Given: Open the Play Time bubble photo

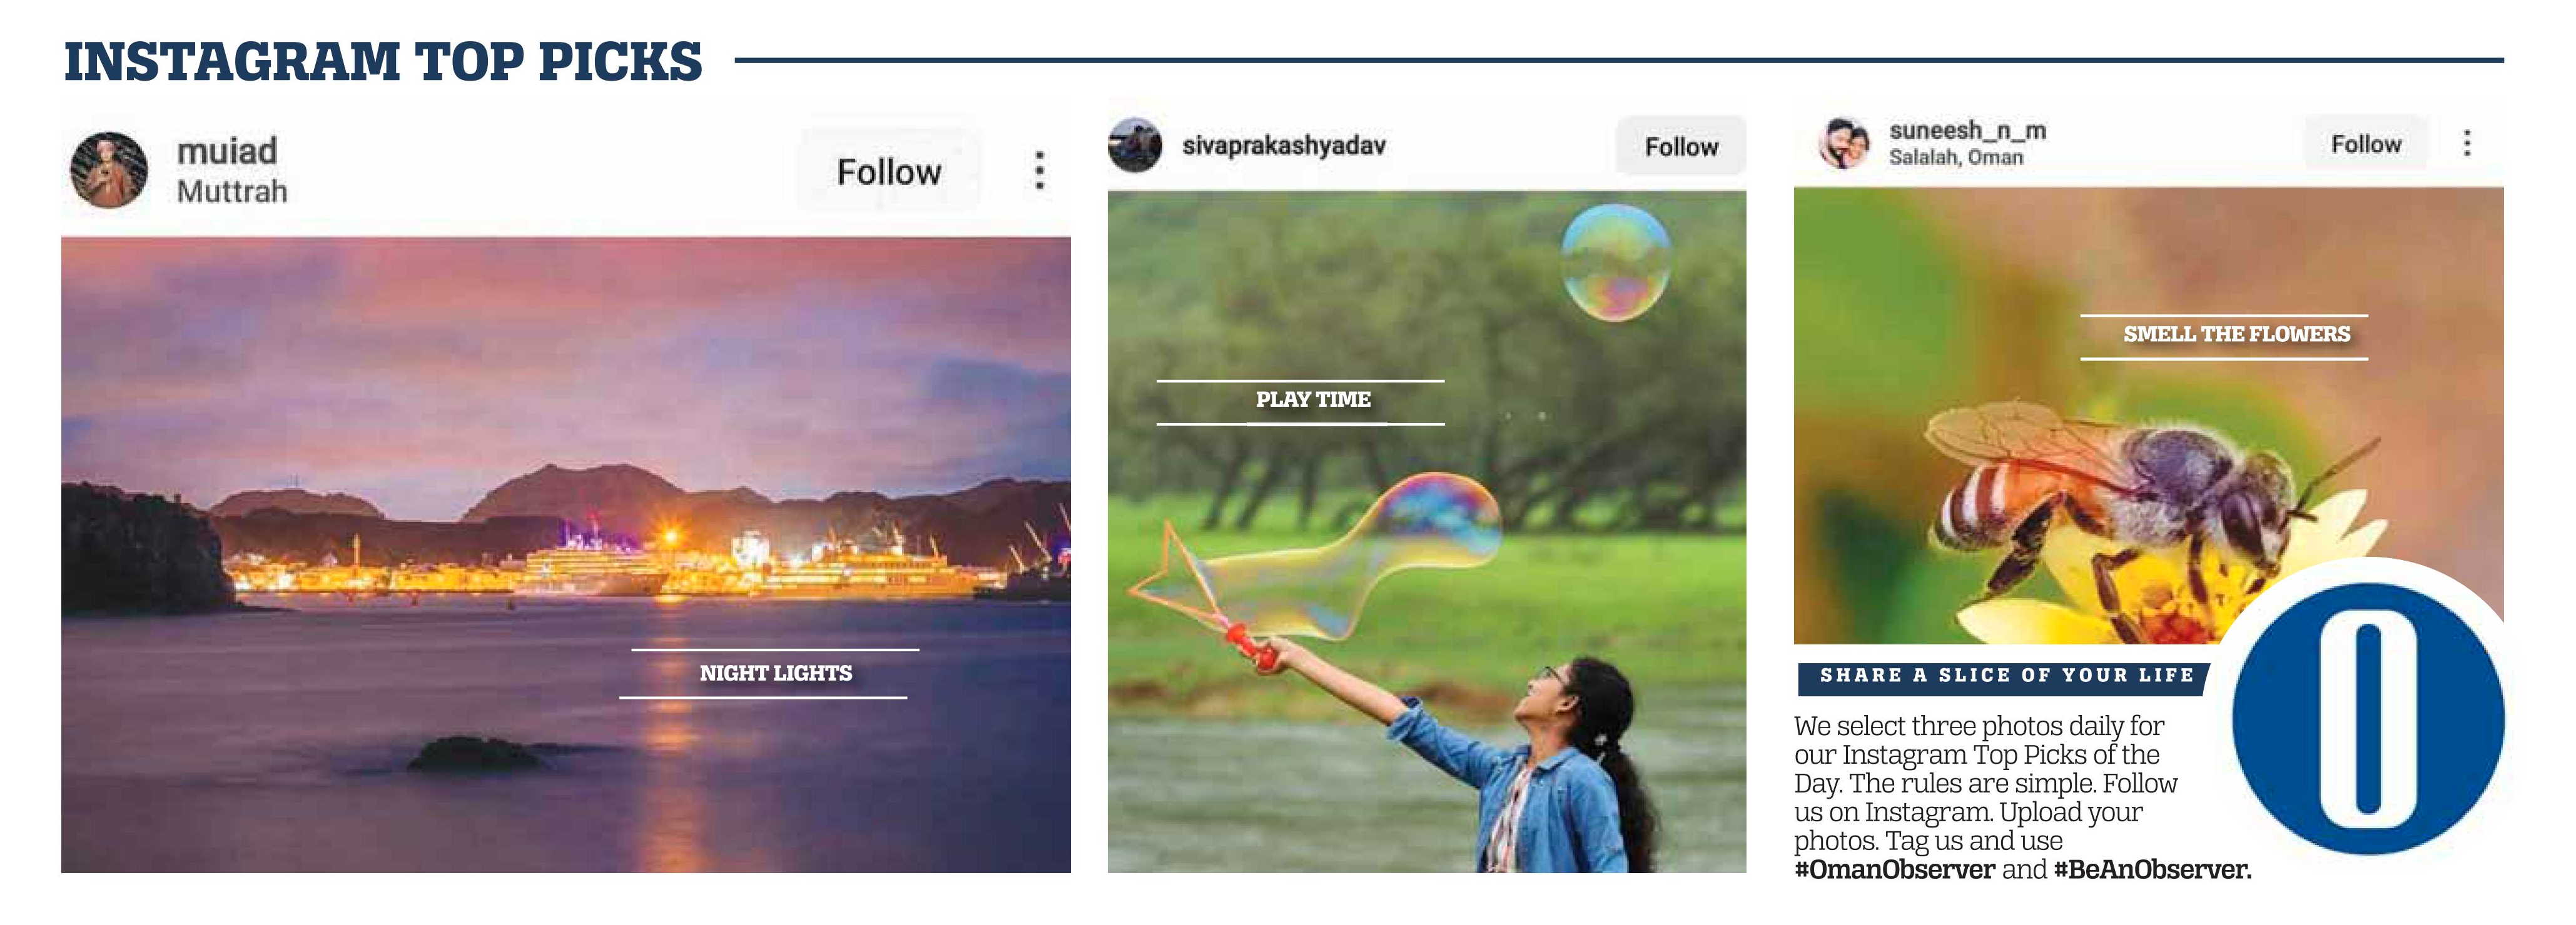Looking at the screenshot, I should point(1427,531).
